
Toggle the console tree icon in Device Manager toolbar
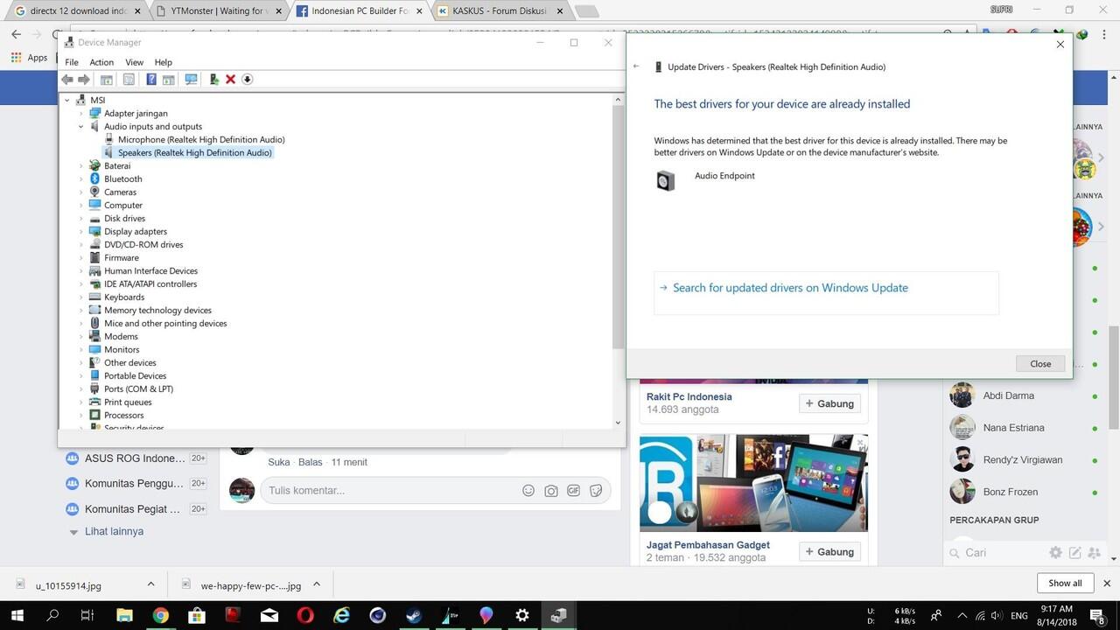(107, 80)
